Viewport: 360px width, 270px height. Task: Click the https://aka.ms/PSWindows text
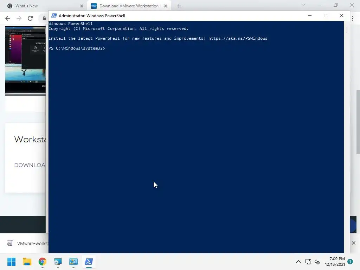(238, 38)
